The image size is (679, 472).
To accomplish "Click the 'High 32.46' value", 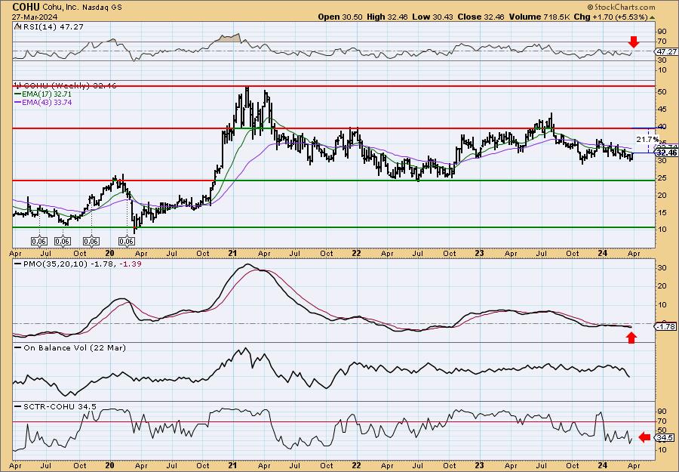I will pyautogui.click(x=388, y=17).
